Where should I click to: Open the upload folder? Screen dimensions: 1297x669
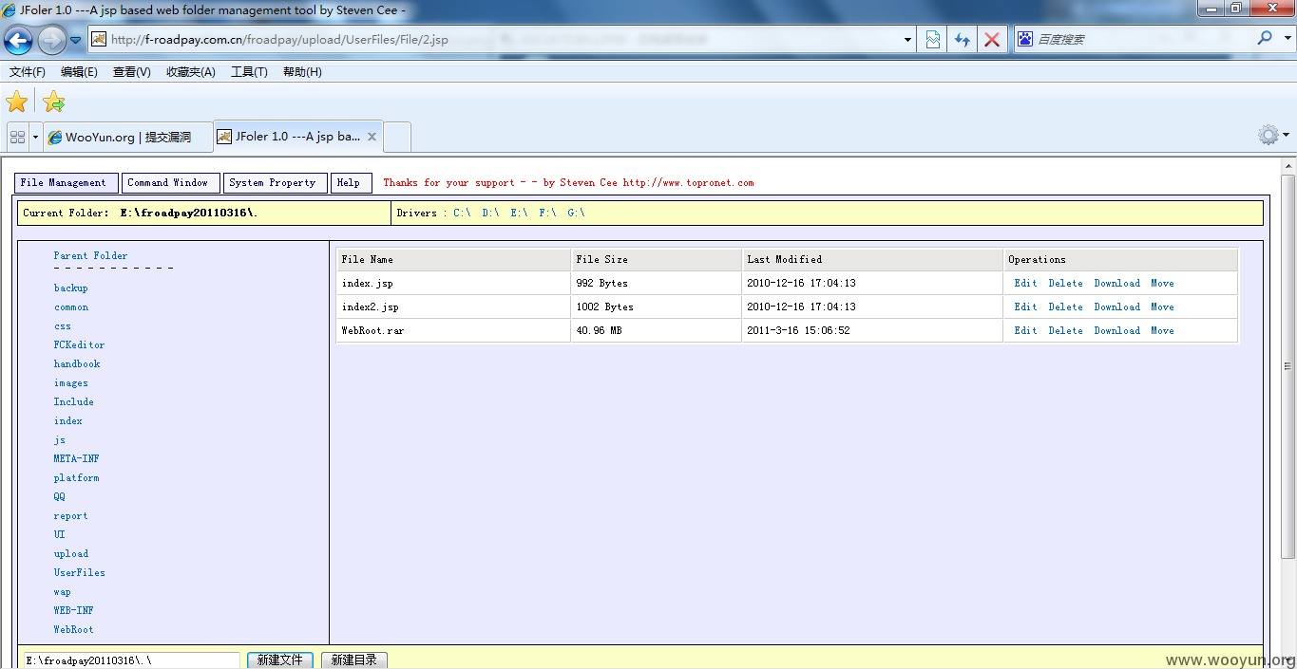[71, 554]
